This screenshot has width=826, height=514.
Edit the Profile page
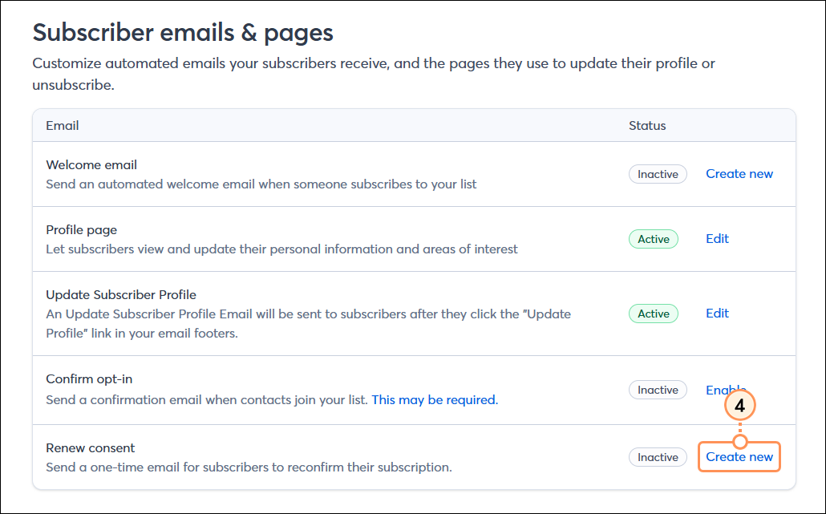(x=717, y=238)
